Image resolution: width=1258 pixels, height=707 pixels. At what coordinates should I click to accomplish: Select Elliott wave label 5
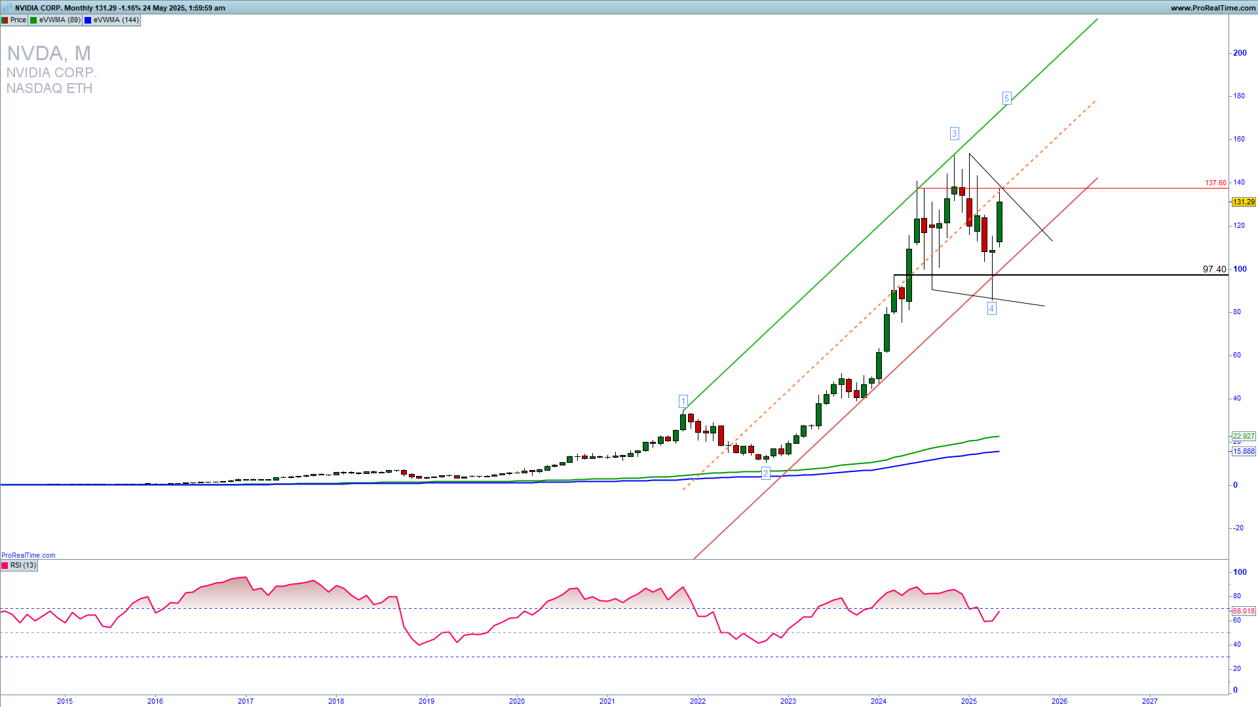pos(1007,98)
